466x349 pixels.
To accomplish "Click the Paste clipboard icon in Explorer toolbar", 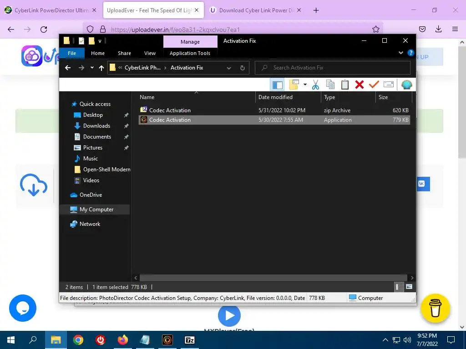I will (x=345, y=85).
